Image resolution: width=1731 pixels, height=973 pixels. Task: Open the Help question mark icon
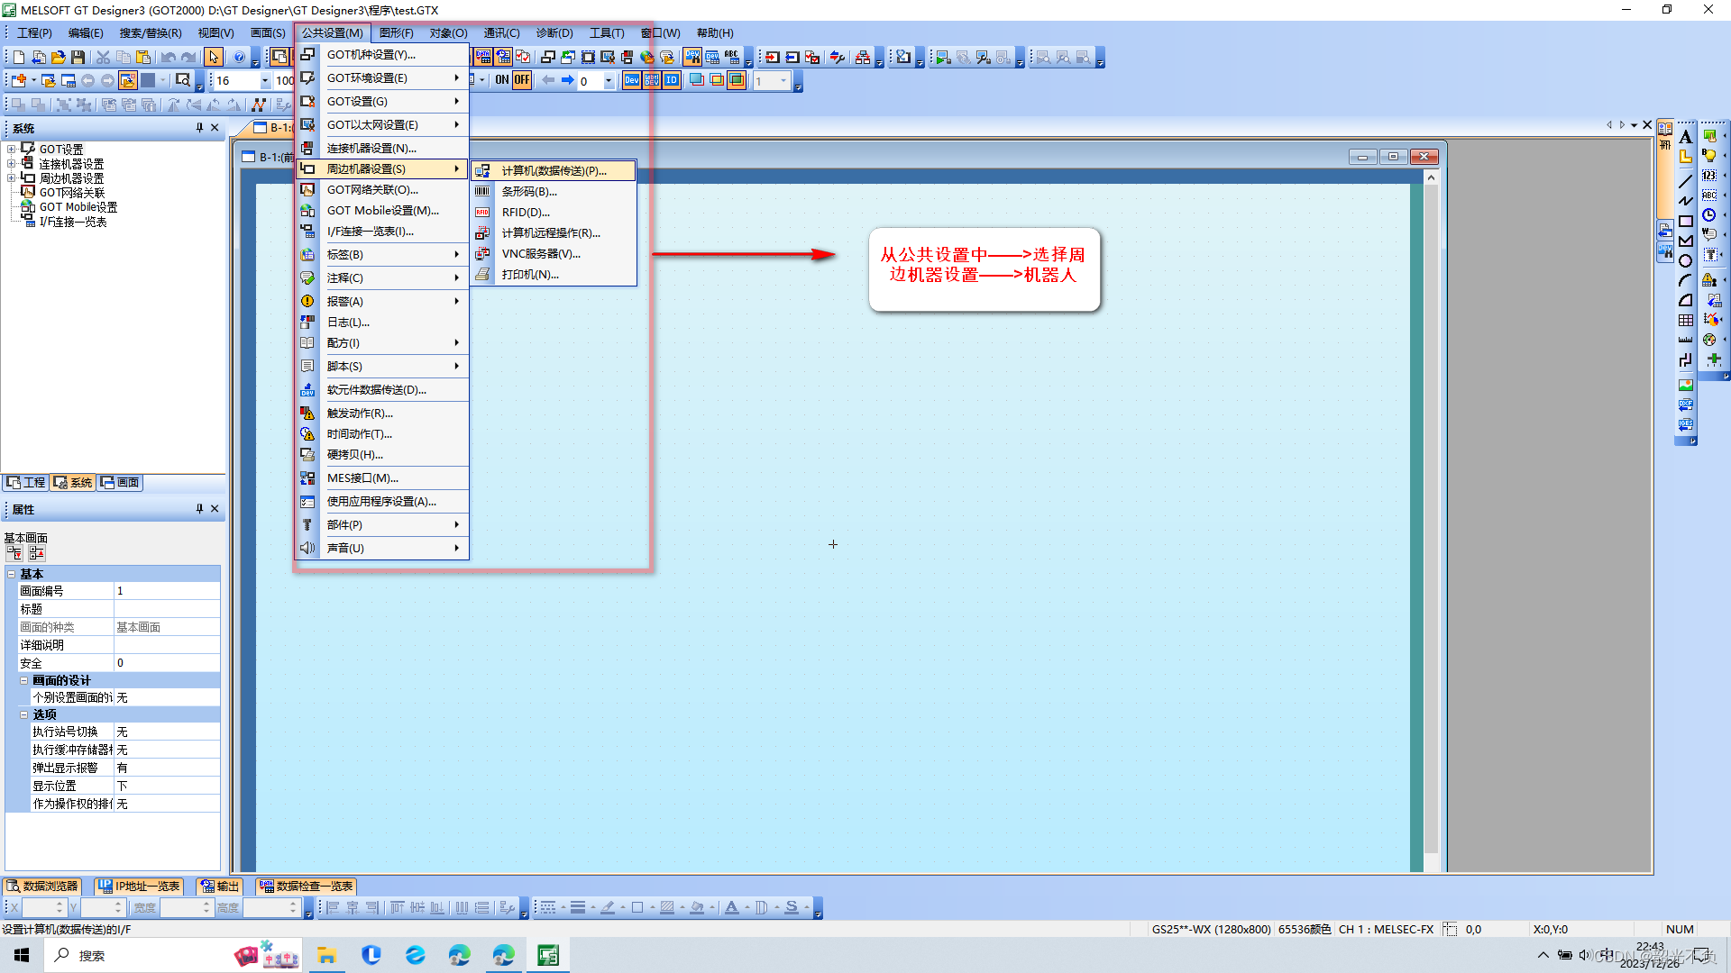click(x=239, y=57)
